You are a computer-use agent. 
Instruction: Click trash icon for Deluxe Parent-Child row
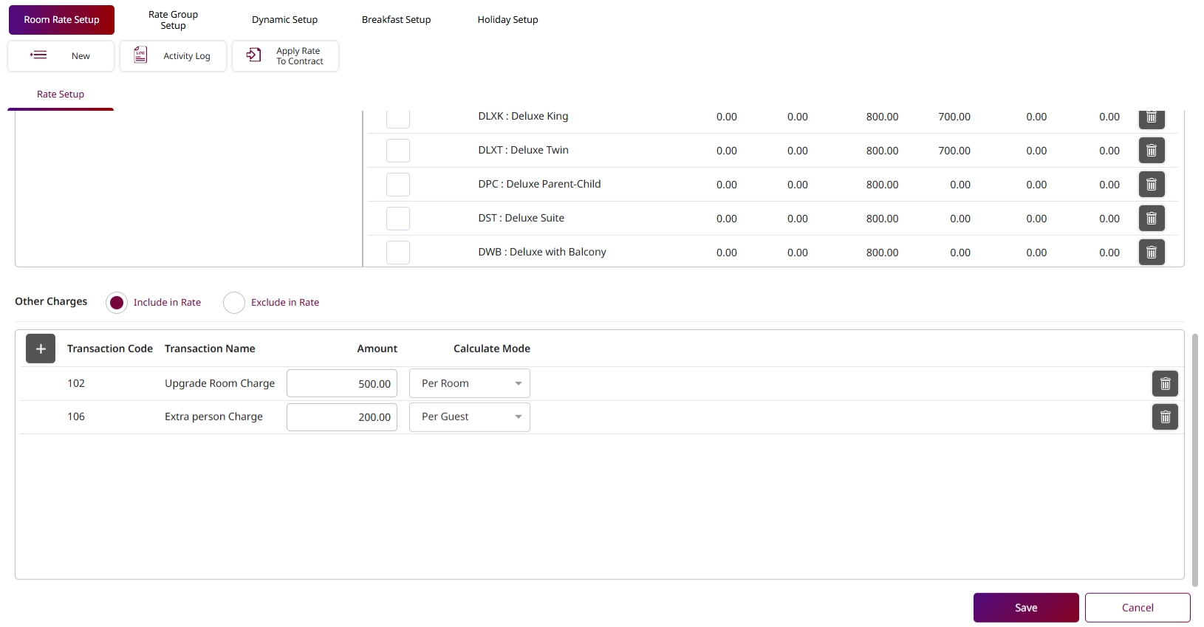[1151, 185]
